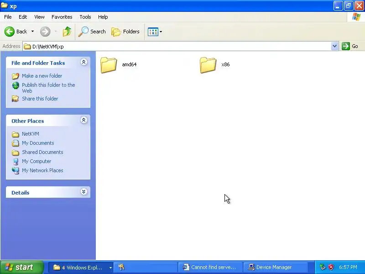365x274 pixels.
Task: Open My Documents link
Action: [38, 143]
